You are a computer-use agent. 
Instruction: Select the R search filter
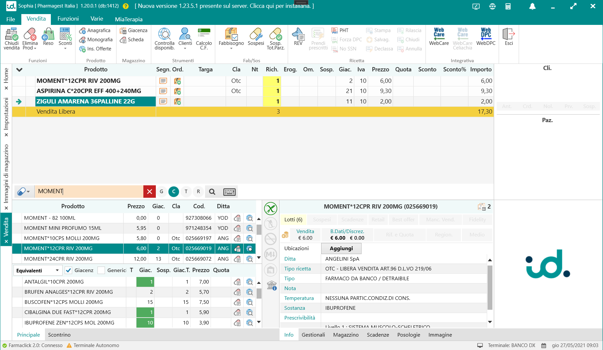point(198,192)
